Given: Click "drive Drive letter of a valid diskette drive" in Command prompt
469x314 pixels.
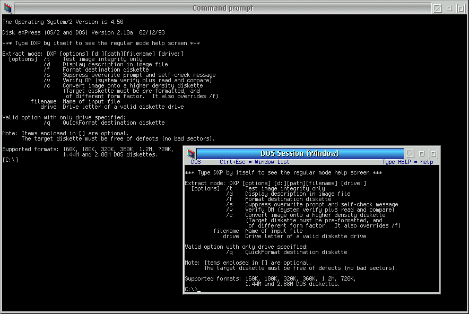Looking at the screenshot, I should click(x=112, y=107).
